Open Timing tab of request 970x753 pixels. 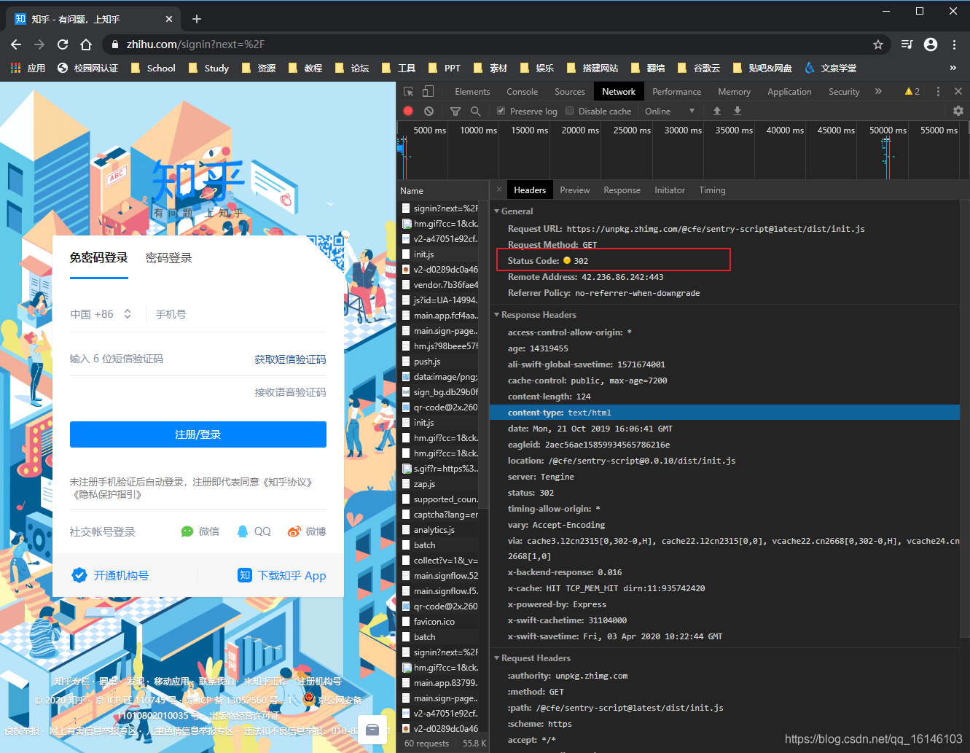click(x=712, y=190)
